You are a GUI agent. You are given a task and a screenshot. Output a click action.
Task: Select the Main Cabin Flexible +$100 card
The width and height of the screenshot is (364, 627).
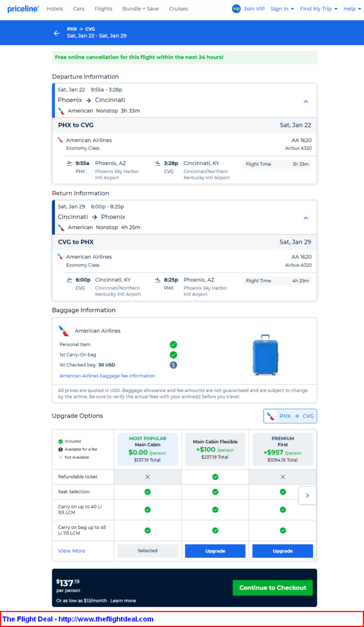215,449
